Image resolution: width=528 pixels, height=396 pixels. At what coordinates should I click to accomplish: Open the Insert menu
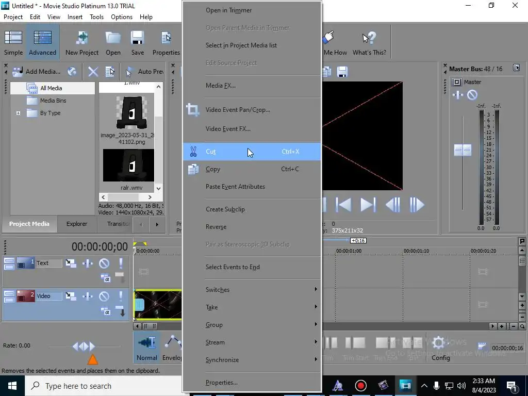[x=75, y=17]
